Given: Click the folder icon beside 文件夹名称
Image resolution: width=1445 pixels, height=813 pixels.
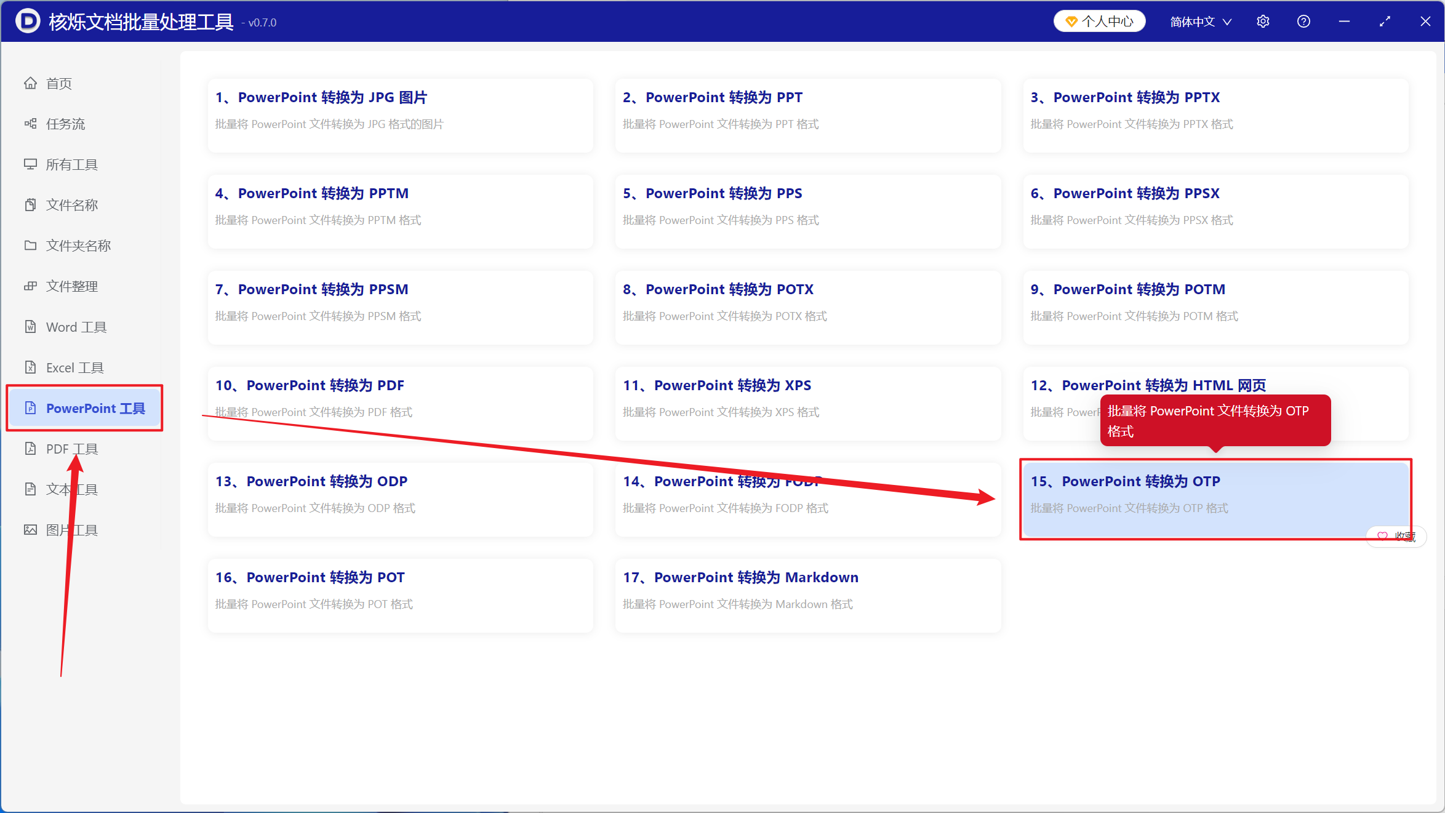Looking at the screenshot, I should tap(30, 246).
